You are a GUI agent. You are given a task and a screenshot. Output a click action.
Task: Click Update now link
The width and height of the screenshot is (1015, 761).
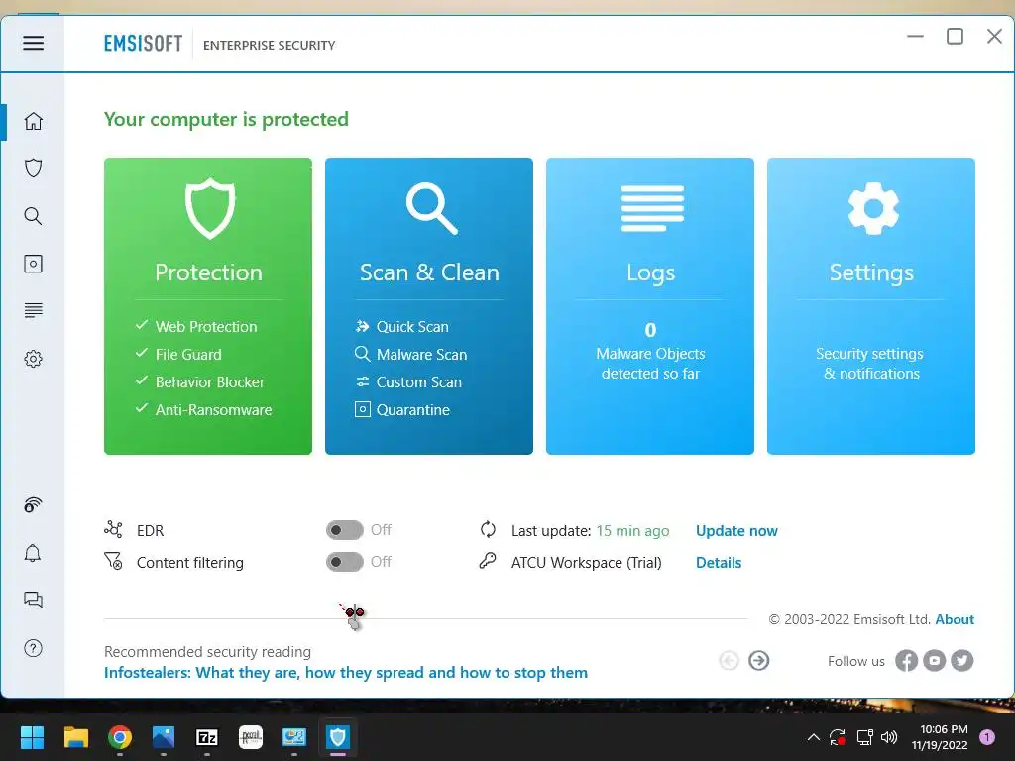[x=736, y=531]
